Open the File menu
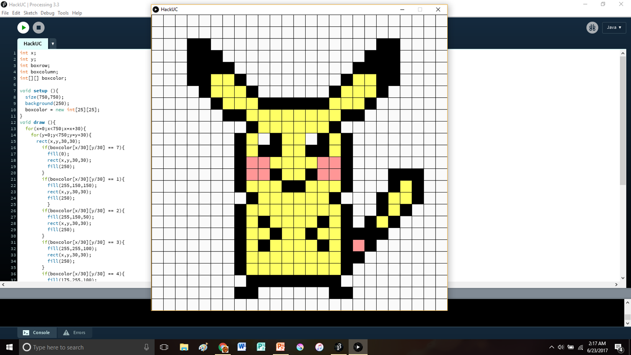631x355 pixels. (x=5, y=13)
